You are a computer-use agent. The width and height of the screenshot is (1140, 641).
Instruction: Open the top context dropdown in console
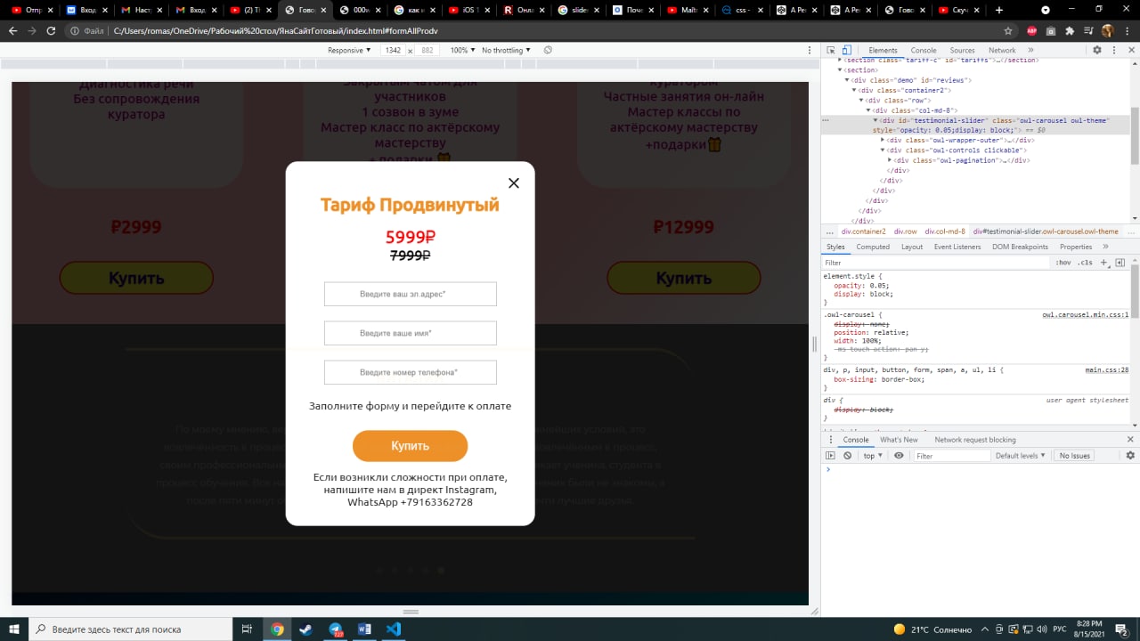[x=873, y=456]
